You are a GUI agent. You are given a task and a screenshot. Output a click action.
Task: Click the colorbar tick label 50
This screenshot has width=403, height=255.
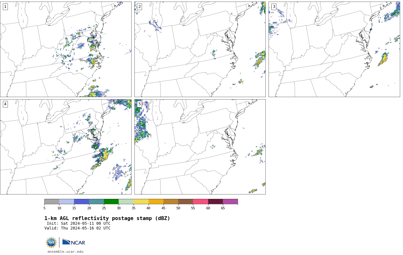[x=178, y=208]
